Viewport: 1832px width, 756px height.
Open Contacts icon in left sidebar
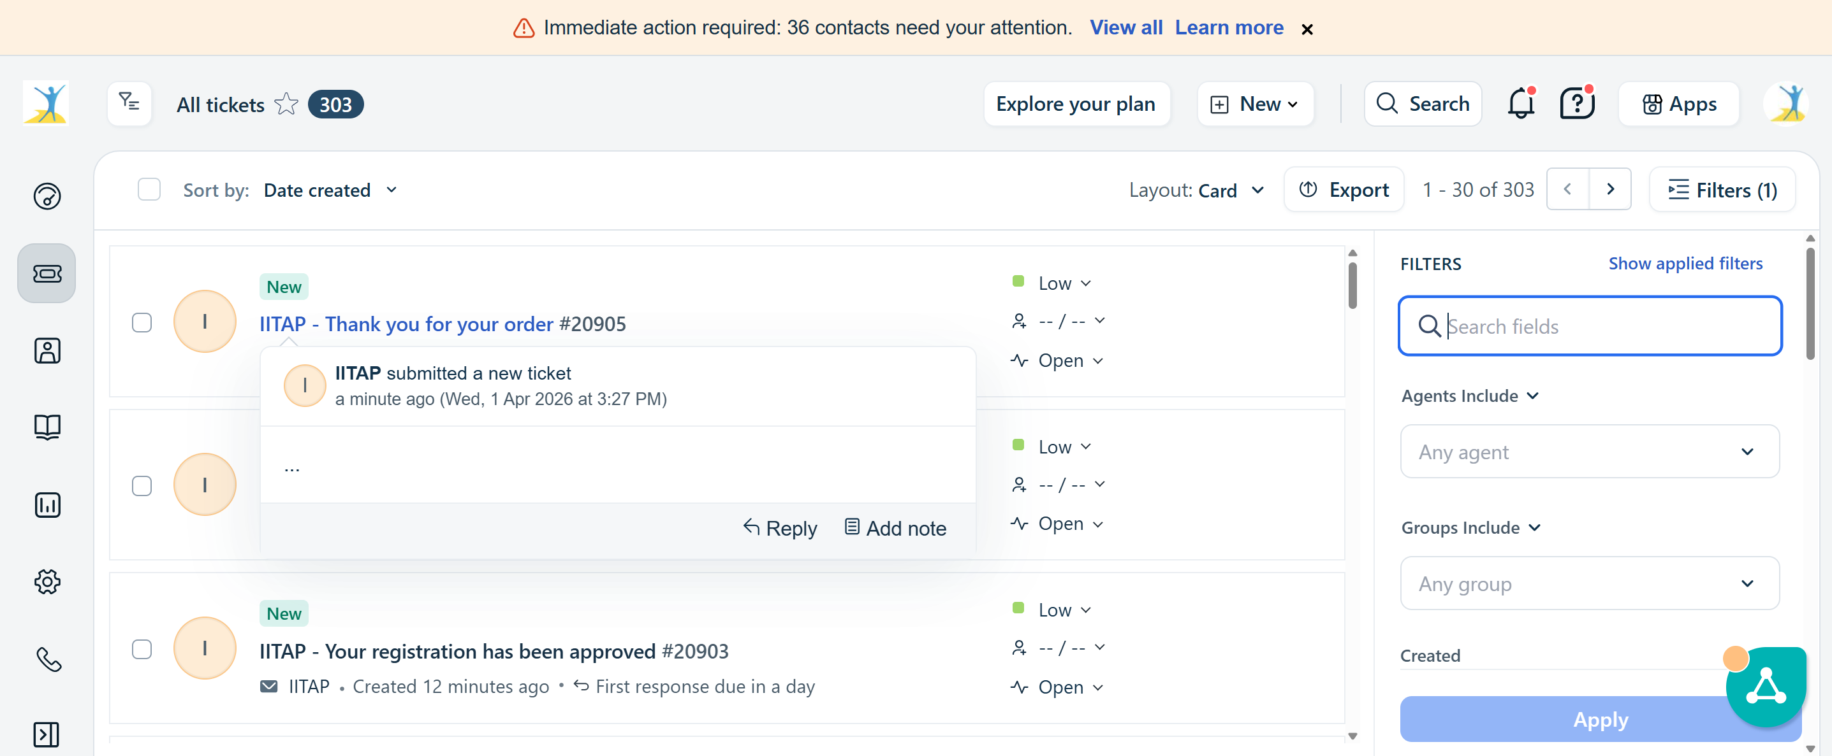[47, 351]
